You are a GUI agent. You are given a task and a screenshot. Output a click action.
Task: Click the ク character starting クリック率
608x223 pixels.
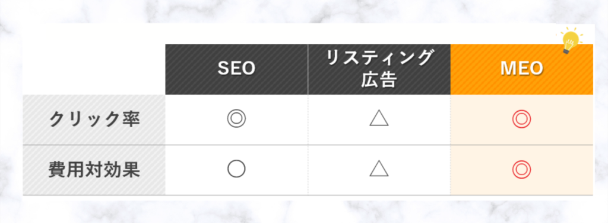[58, 120]
